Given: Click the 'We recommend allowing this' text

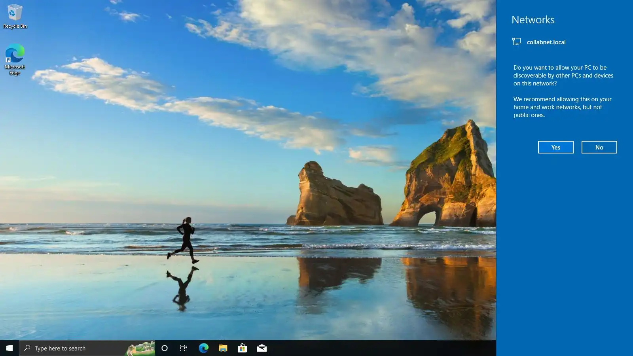Looking at the screenshot, I should (x=562, y=107).
